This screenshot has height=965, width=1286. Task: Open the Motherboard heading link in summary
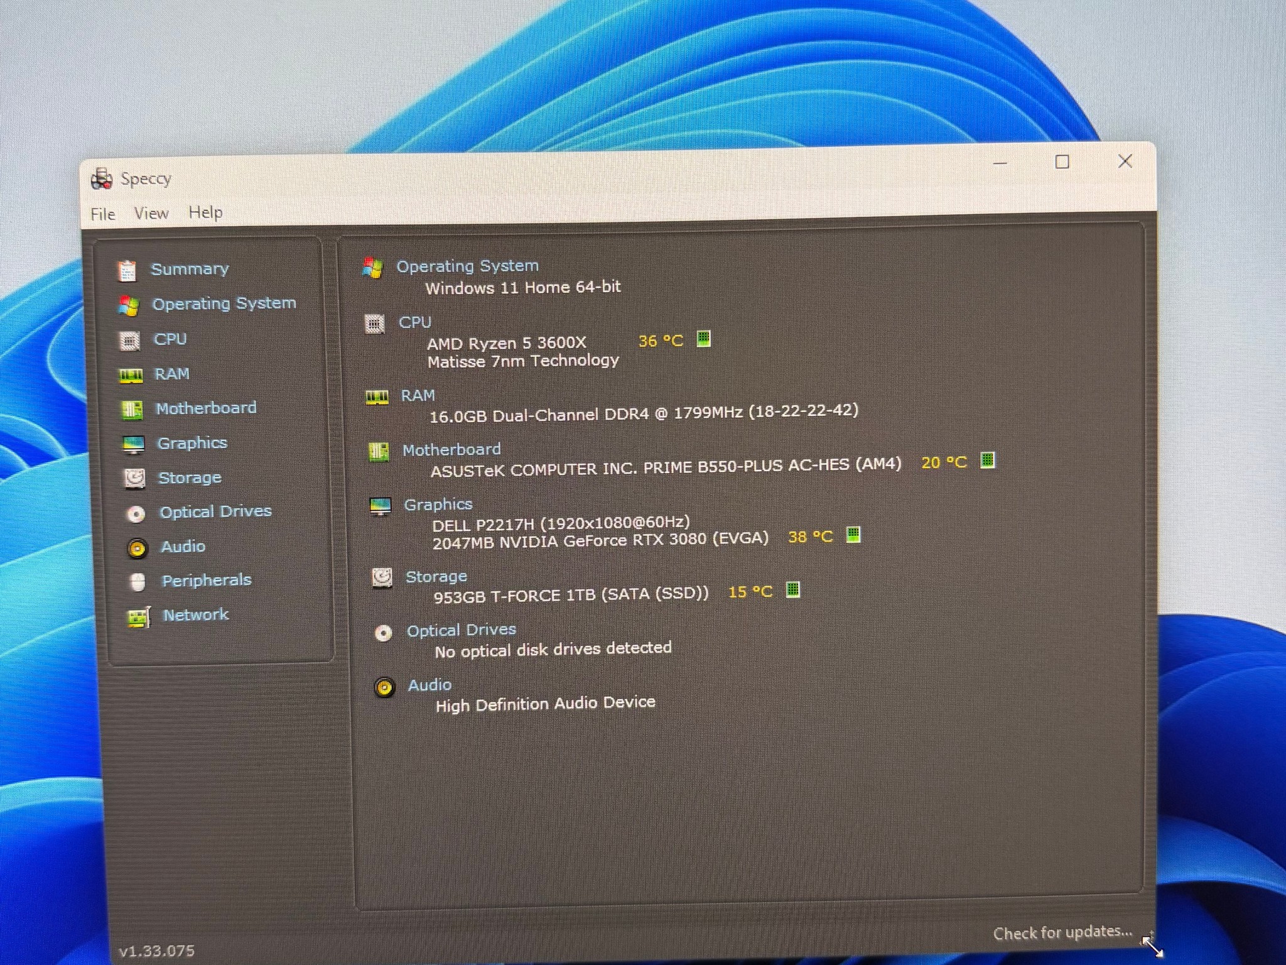451,450
